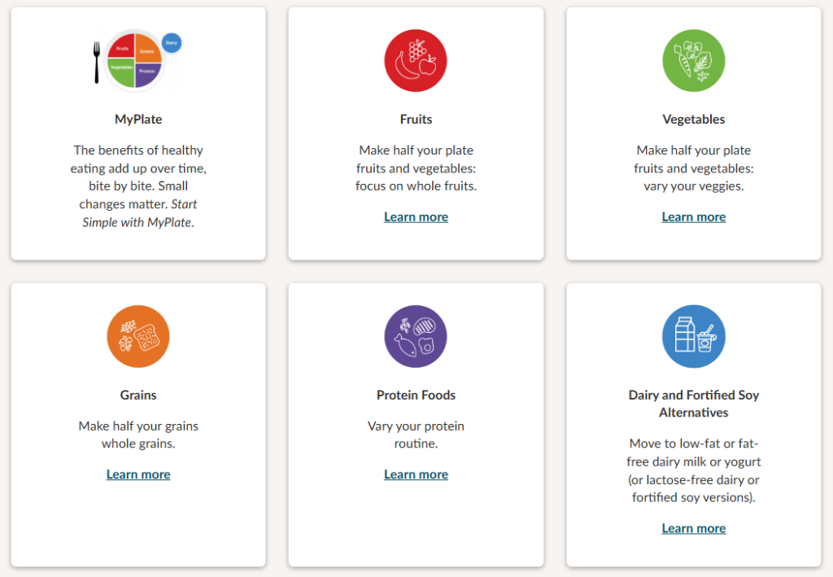Click the MyPlate card heading
The image size is (833, 577).
pos(138,119)
